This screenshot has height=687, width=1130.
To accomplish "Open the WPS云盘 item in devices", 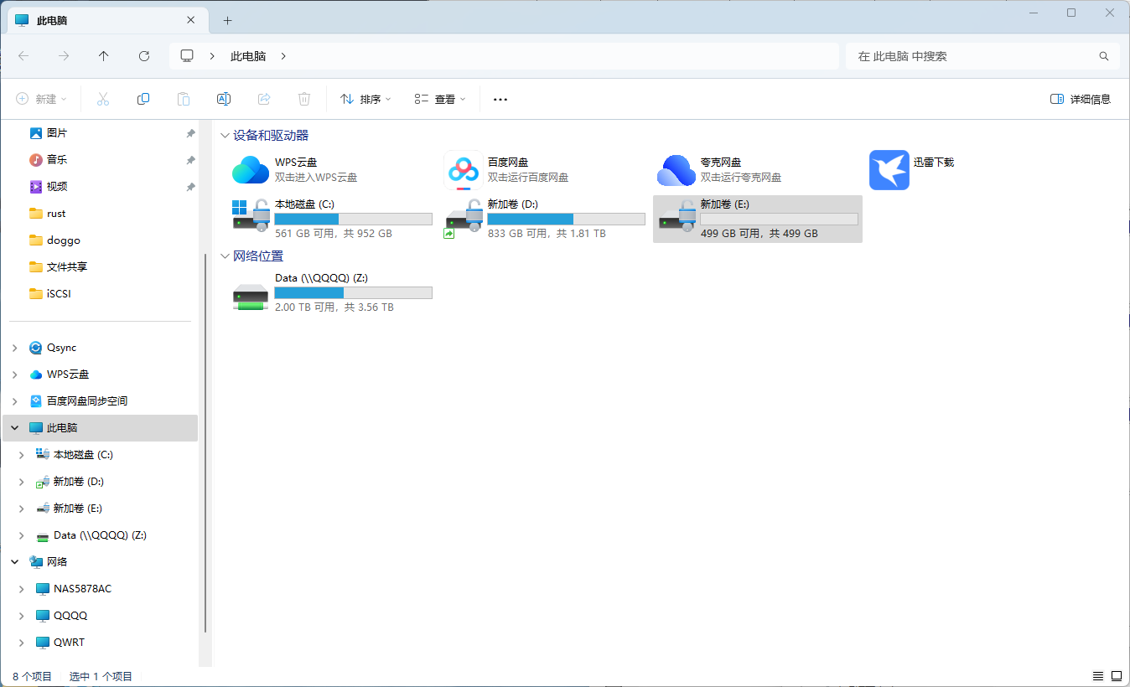I will pyautogui.click(x=251, y=170).
